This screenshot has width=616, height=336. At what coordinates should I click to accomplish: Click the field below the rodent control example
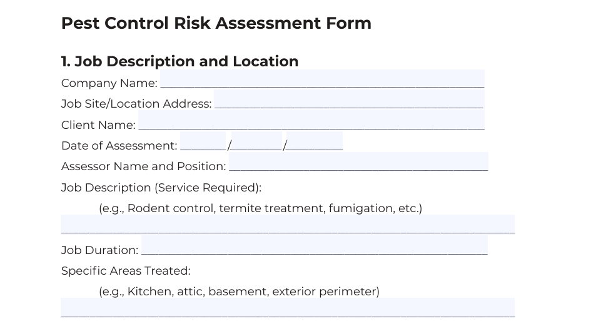pyautogui.click(x=288, y=224)
